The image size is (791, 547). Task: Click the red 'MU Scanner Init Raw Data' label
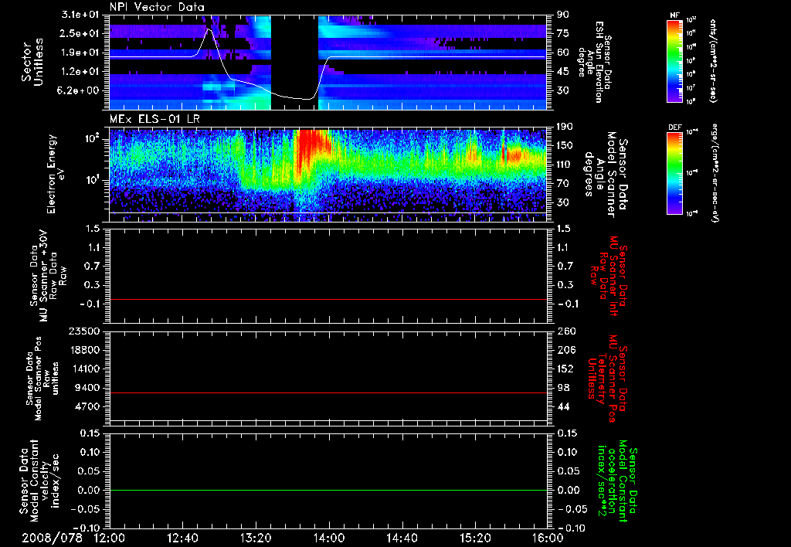click(609, 275)
